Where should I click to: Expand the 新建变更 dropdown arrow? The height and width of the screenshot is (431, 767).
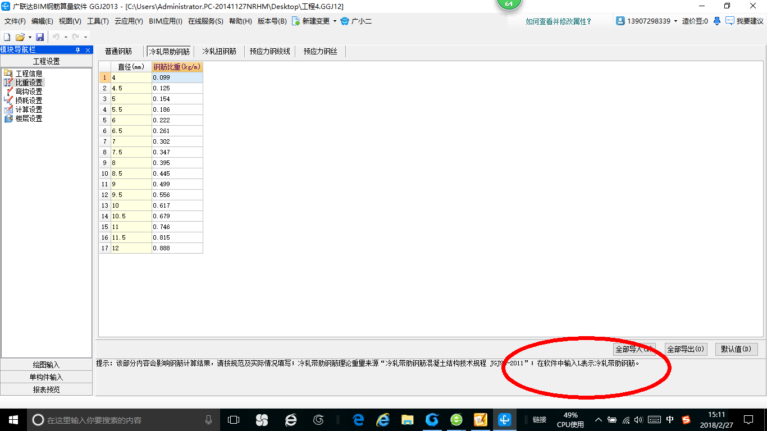click(x=335, y=21)
